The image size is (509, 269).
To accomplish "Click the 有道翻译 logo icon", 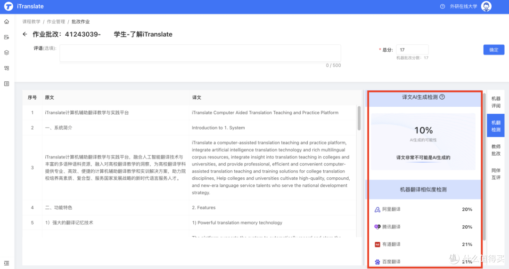I will pyautogui.click(x=377, y=245).
